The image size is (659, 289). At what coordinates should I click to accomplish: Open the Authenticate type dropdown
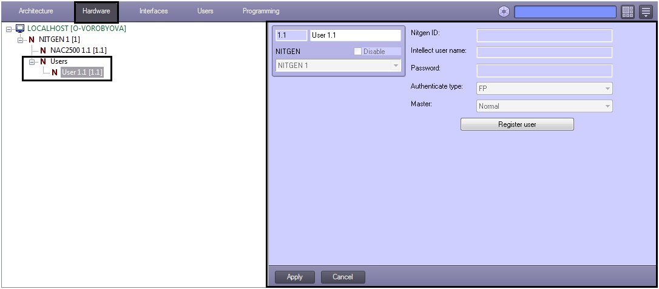544,89
